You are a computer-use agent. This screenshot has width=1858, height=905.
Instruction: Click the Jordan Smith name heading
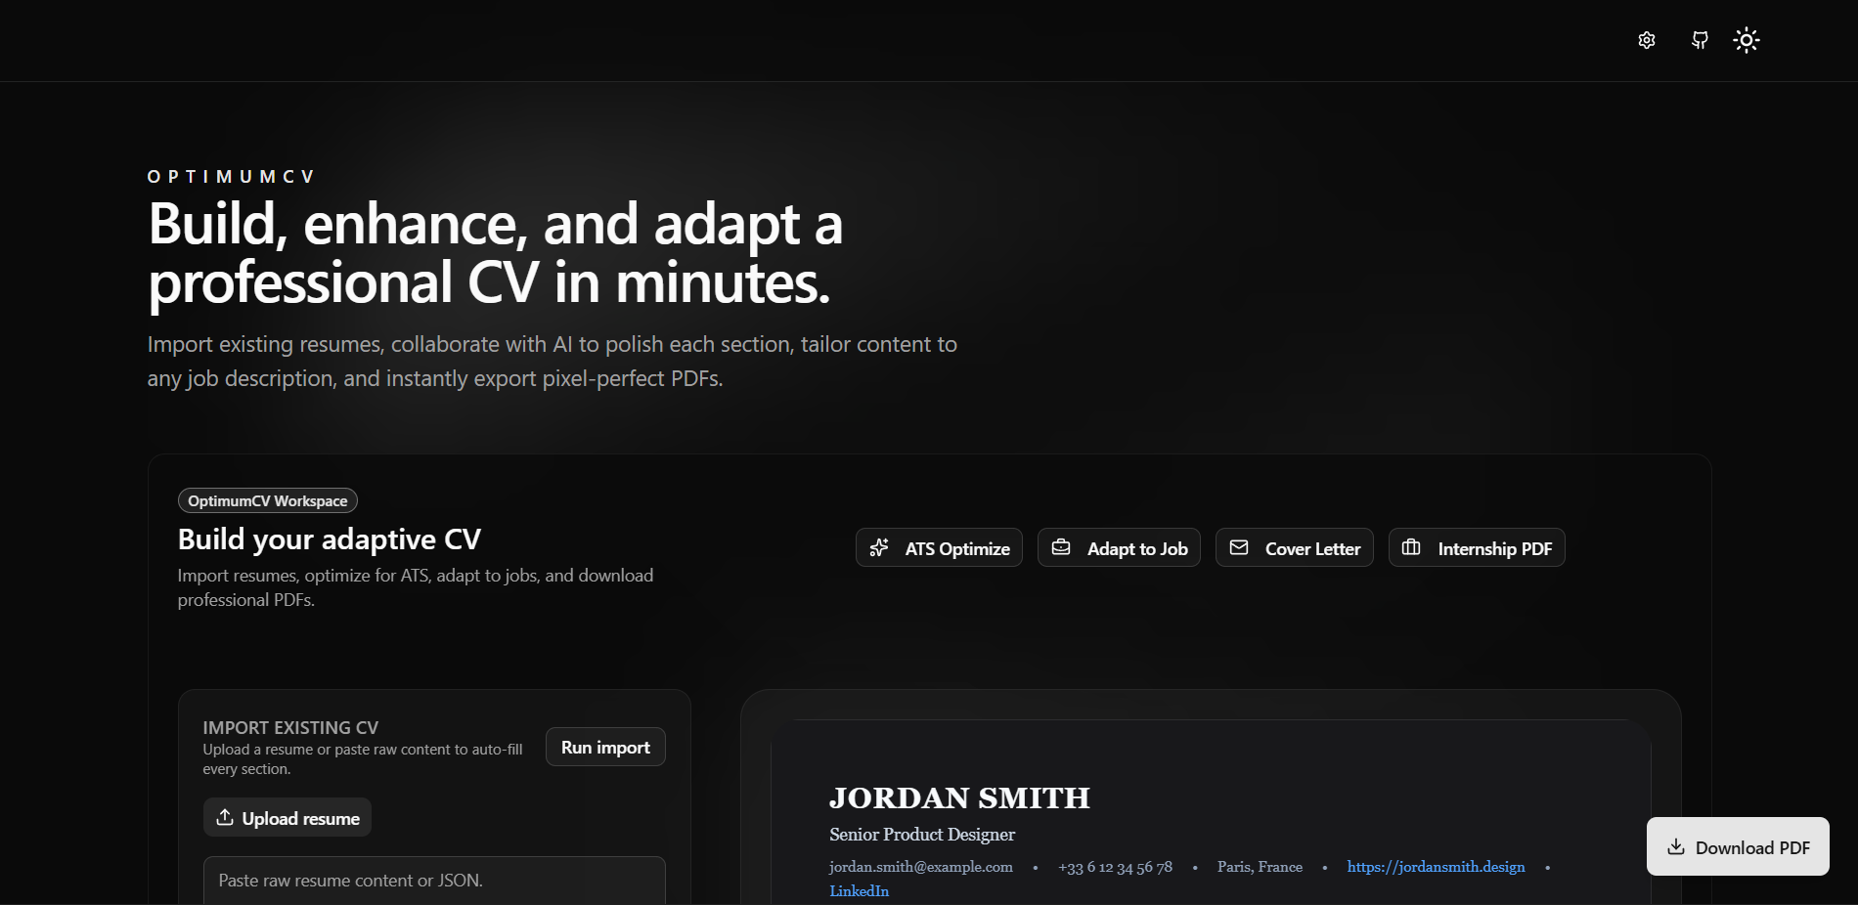point(959,798)
